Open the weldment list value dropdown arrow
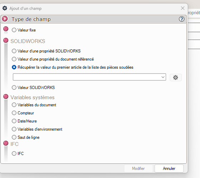 pyautogui.click(x=163, y=77)
